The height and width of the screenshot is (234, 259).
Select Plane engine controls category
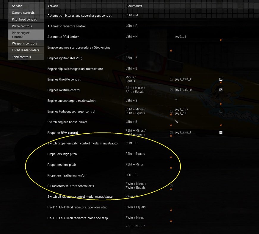pyautogui.click(x=26, y=35)
